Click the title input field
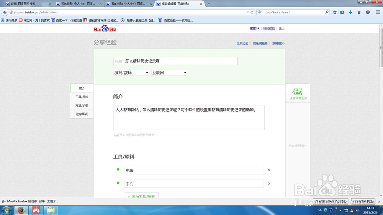This screenshot has height=215, width=383. [175, 61]
